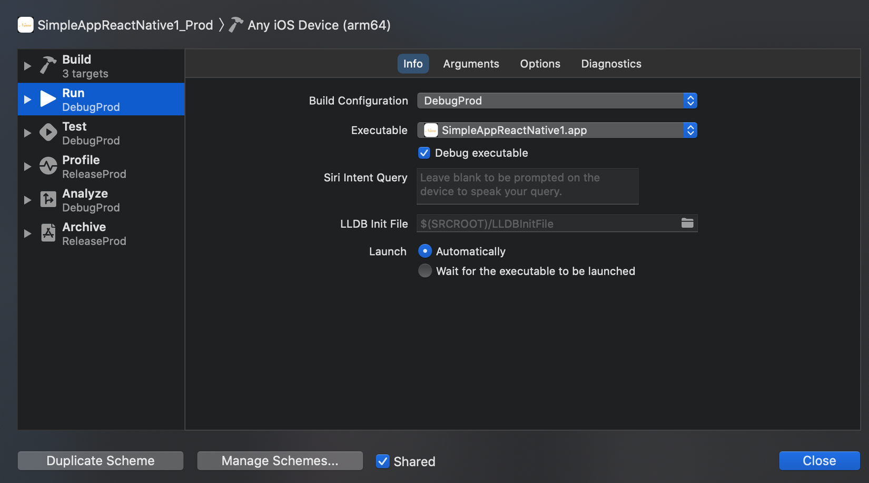The height and width of the screenshot is (483, 869).
Task: Click folder icon to browse LLDB Init File
Action: coord(687,223)
